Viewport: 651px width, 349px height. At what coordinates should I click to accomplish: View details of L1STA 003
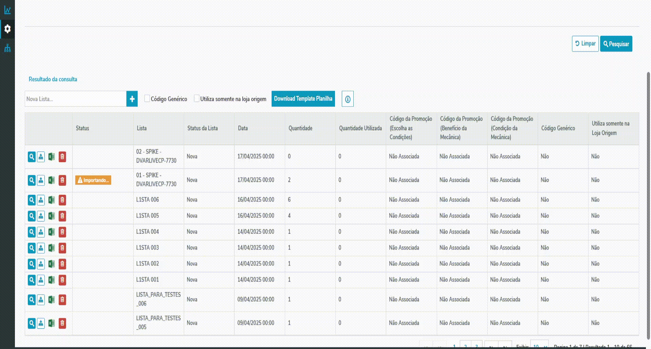[32, 248]
